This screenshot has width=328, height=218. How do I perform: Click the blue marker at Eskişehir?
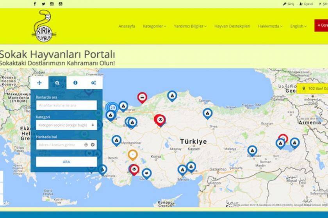click(132, 123)
